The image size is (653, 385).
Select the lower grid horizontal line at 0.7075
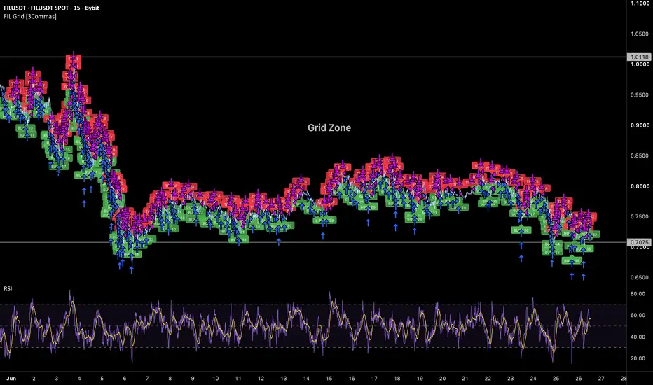tap(313, 242)
